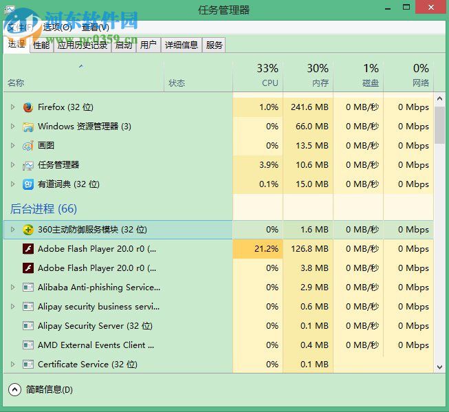Expand Alibaba Anti-phishing Service row

[x=12, y=287]
